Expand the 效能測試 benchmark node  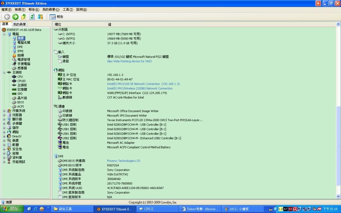pyautogui.click(x=4, y=162)
